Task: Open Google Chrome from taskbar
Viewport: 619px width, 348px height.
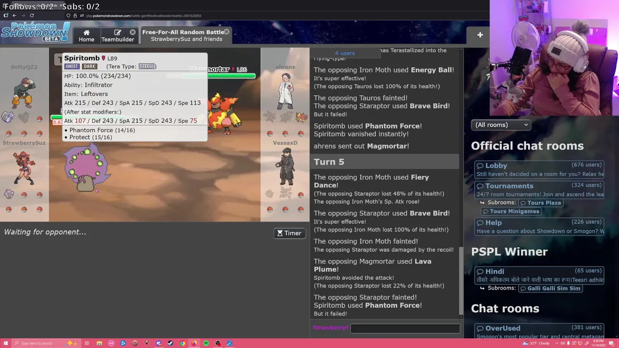Action: [x=182, y=343]
